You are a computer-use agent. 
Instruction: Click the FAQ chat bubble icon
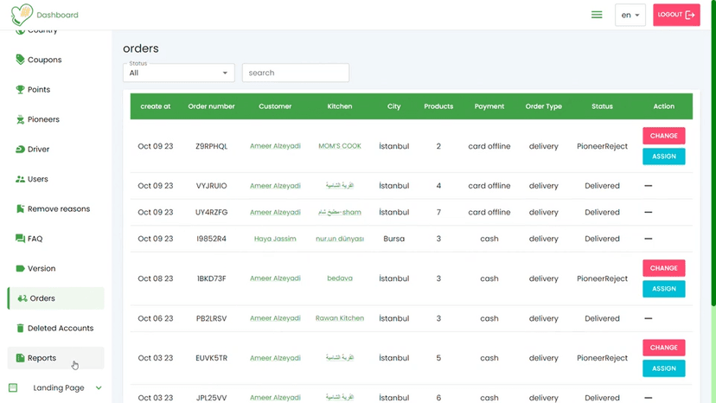click(x=20, y=239)
